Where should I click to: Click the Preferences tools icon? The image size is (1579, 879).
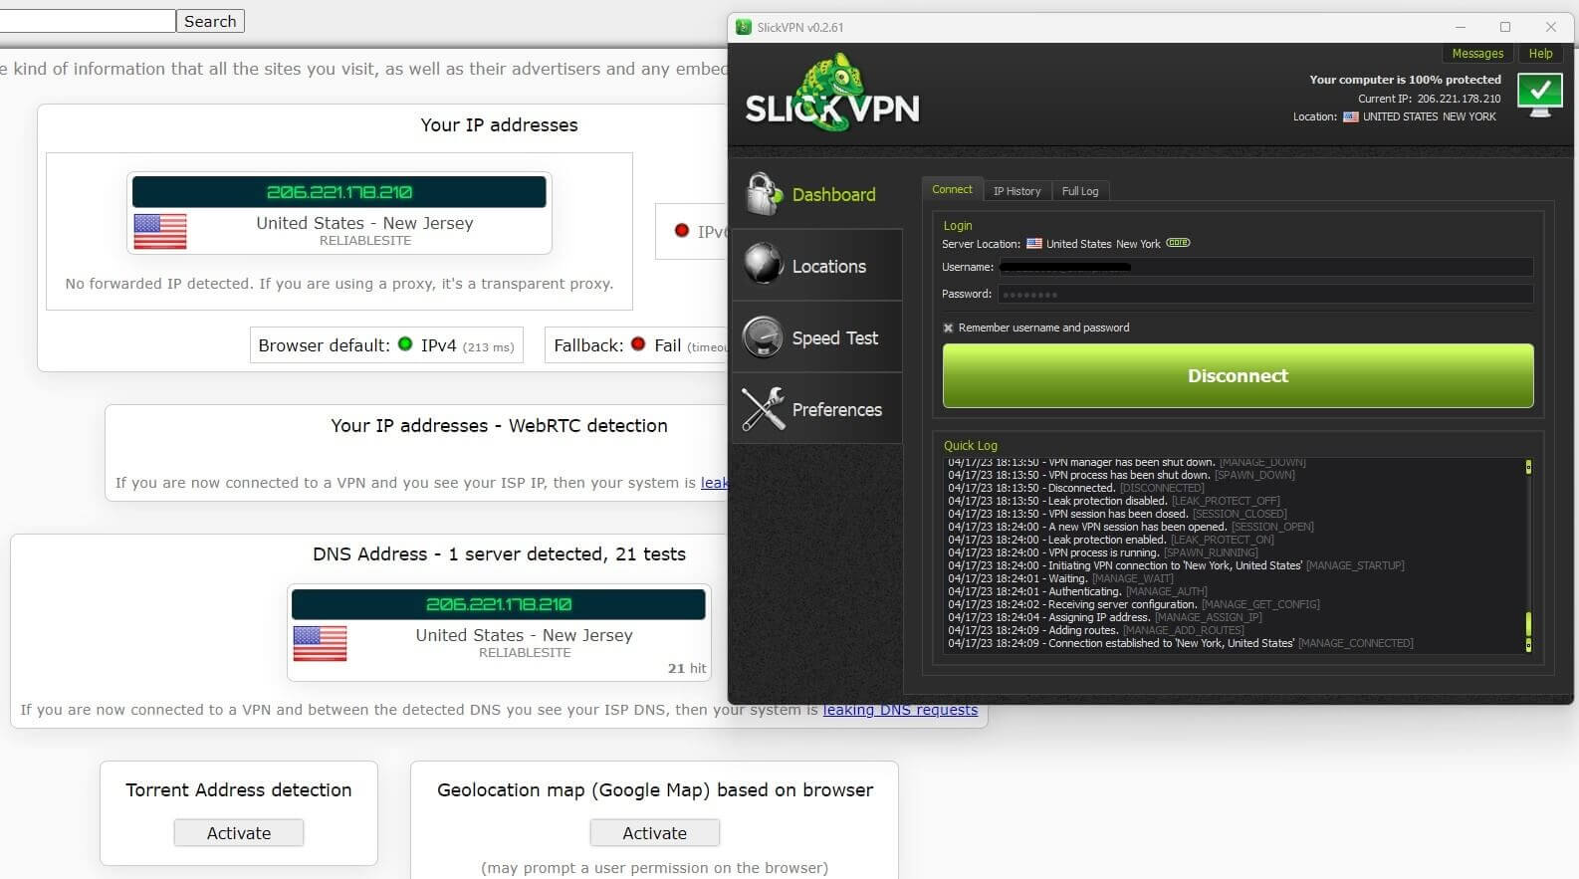tap(764, 409)
